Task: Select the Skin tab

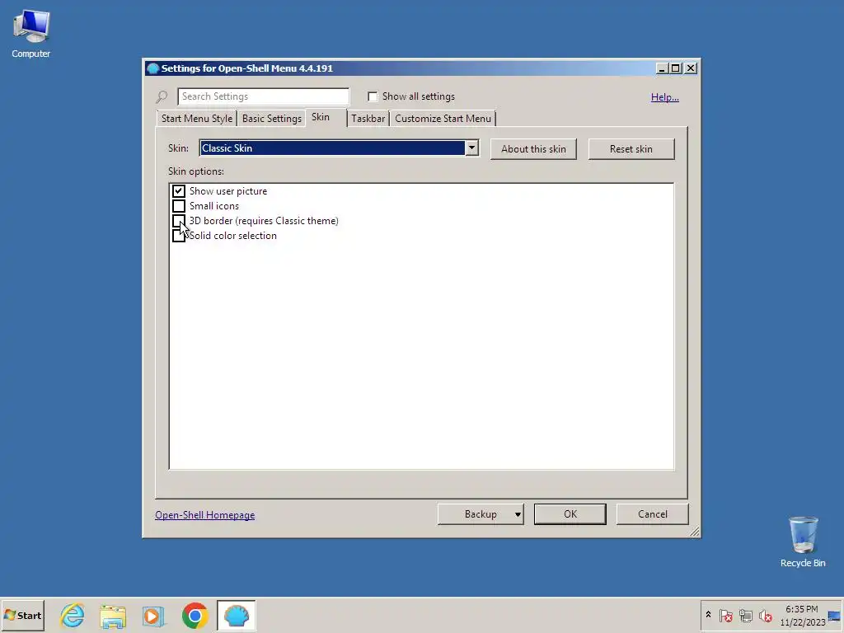Action: pos(321,117)
